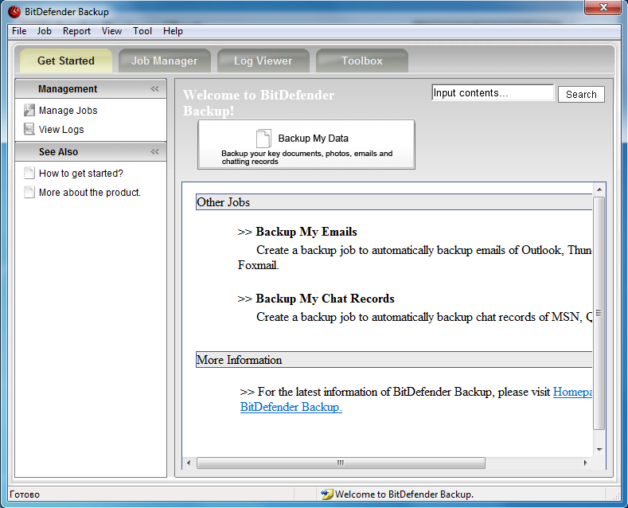Click the How to get started document icon

pos(29,173)
